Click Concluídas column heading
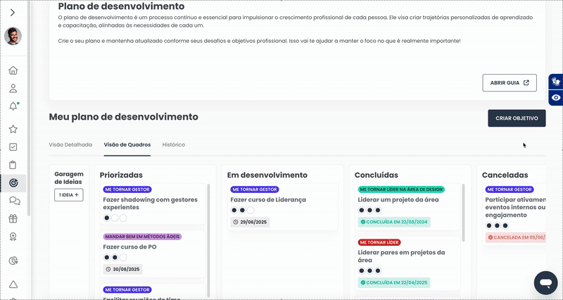563x300 pixels. pos(377,175)
